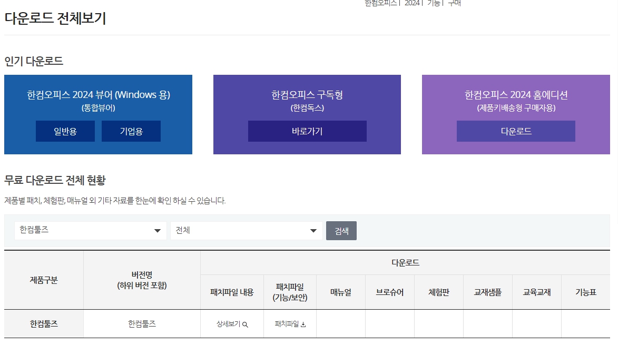
Task: Click the 브로슈어 column header
Action: click(x=390, y=292)
